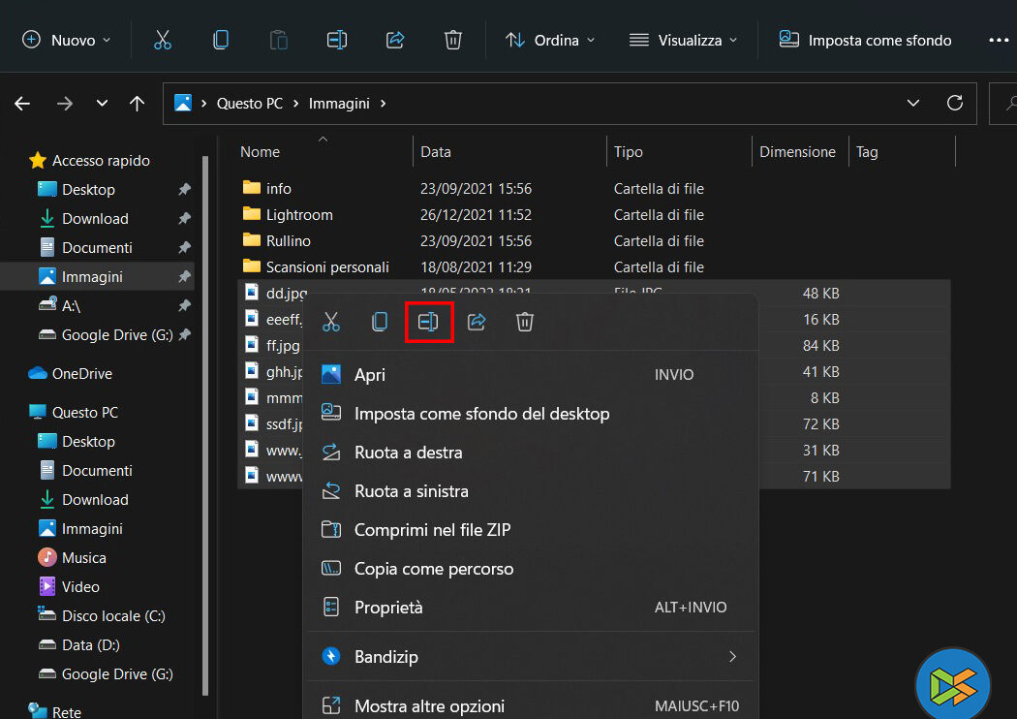Sort files by the Dimensione column header
This screenshot has width=1017, height=719.
pos(797,152)
